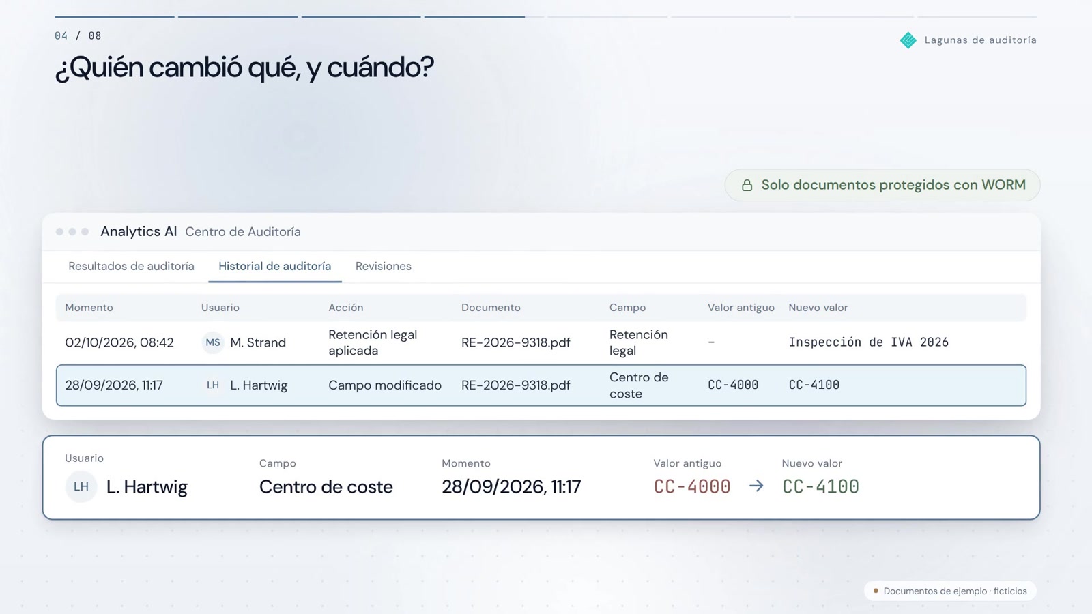Image resolution: width=1092 pixels, height=614 pixels.
Task: Click the LH avatar in the table row
Action: (213, 385)
